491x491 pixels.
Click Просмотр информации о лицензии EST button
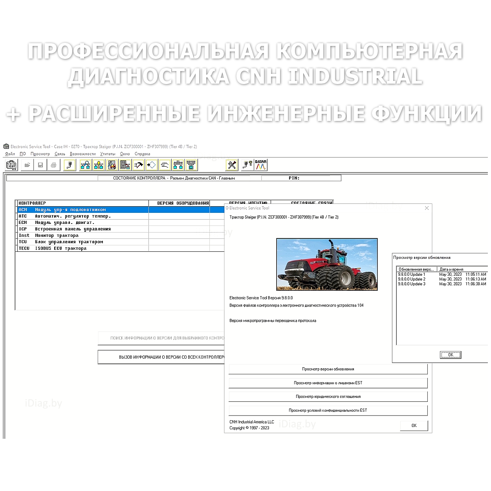tap(328, 383)
